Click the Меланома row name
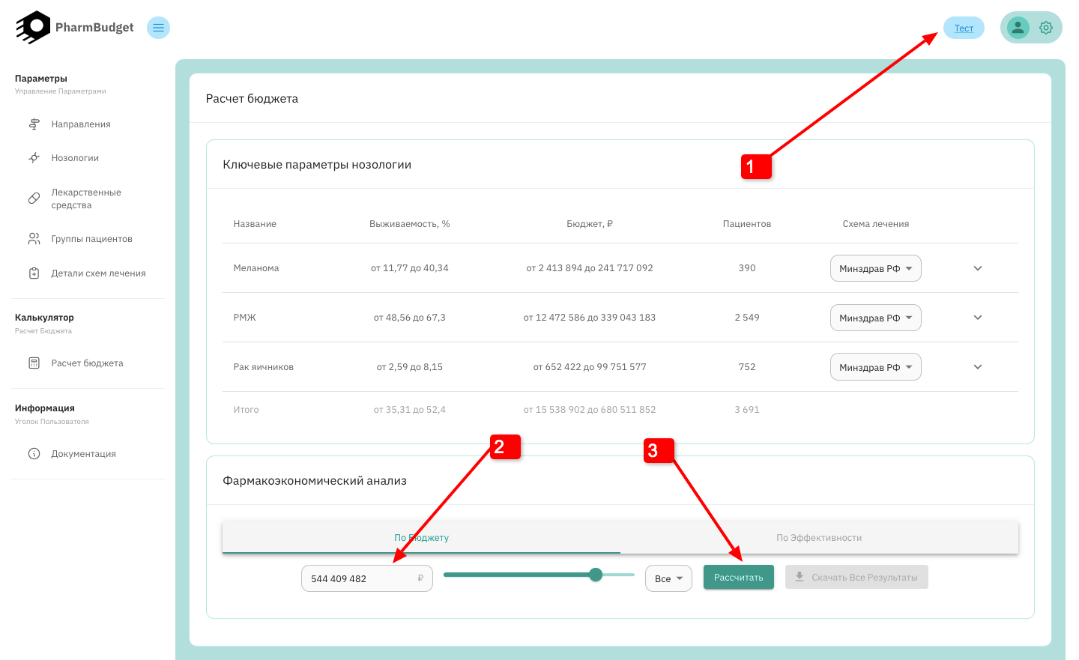1079x660 pixels. [256, 268]
